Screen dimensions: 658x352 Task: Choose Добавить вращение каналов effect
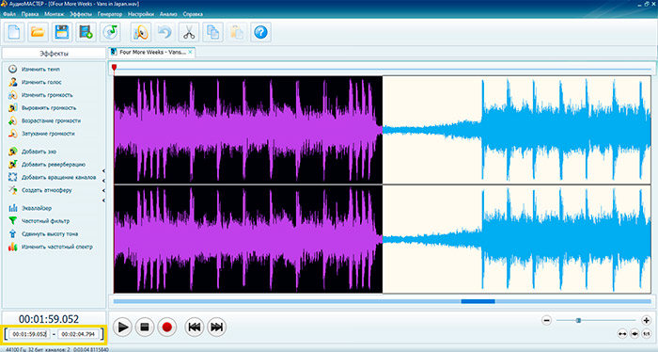53,177
